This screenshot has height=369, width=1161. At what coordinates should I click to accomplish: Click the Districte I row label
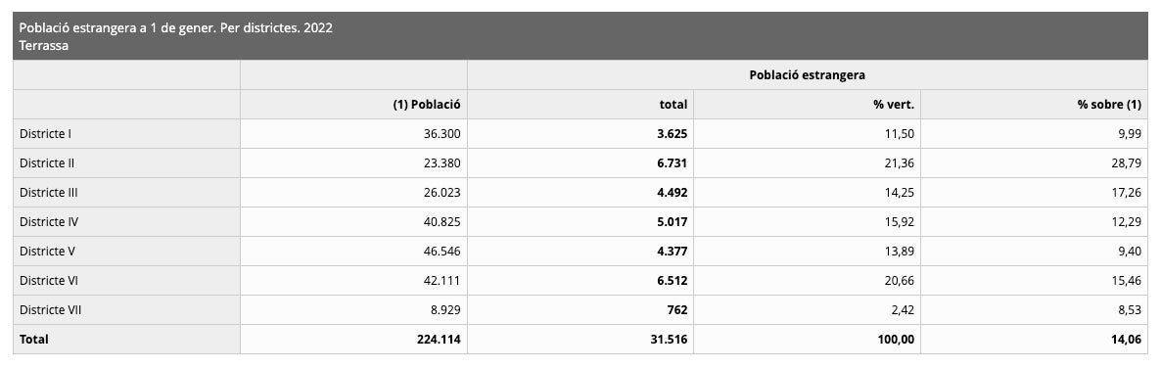pyautogui.click(x=45, y=134)
